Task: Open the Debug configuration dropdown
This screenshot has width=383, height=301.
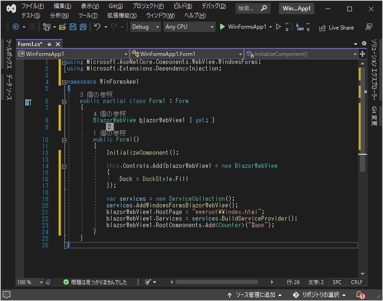Action: (x=145, y=27)
